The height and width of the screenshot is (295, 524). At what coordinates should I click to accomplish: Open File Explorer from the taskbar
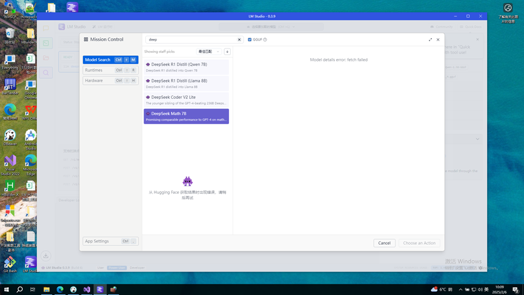tap(47, 290)
